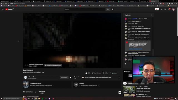The width and height of the screenshot is (178, 100).
Task: Open the create video camera icon
Action: 161,9
